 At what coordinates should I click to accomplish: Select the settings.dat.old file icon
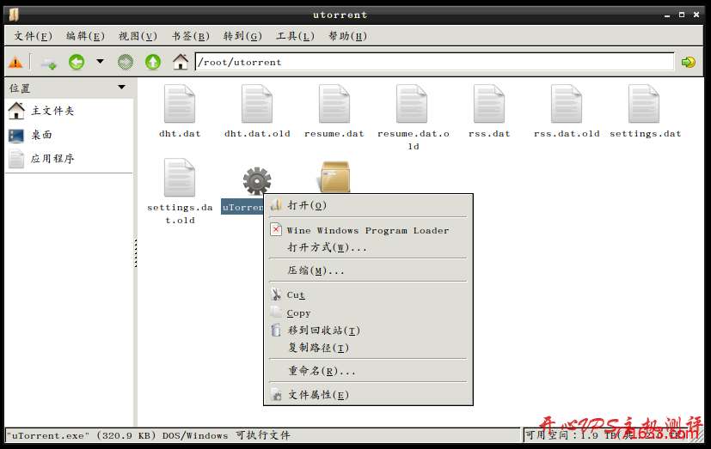point(180,178)
